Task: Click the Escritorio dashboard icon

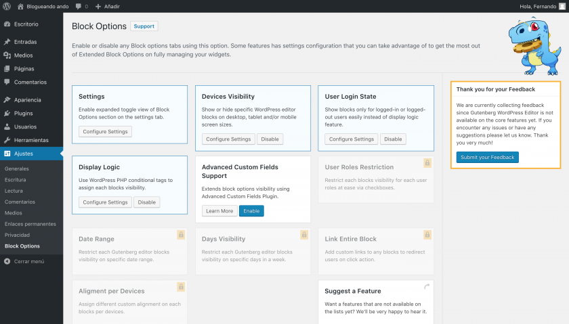Action: coord(7,24)
